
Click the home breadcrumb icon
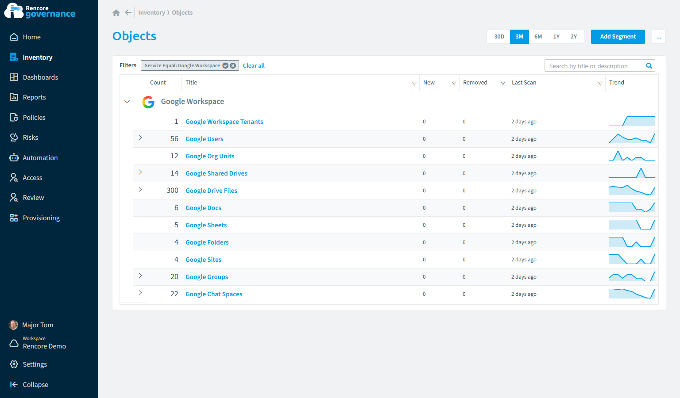tap(116, 13)
